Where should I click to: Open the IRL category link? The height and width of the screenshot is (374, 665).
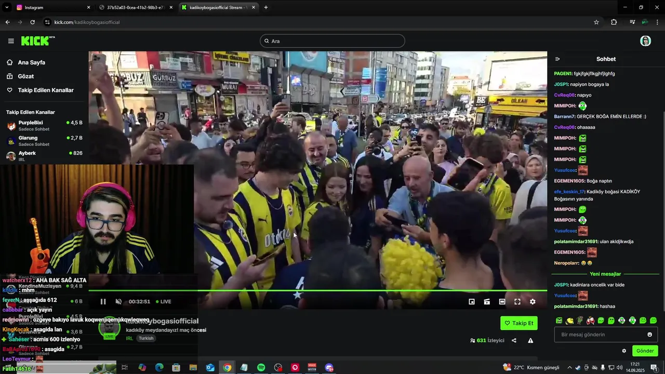click(x=129, y=338)
